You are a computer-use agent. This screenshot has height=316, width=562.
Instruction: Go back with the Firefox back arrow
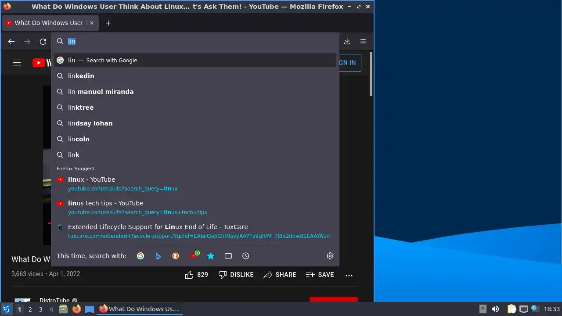pyautogui.click(x=11, y=41)
